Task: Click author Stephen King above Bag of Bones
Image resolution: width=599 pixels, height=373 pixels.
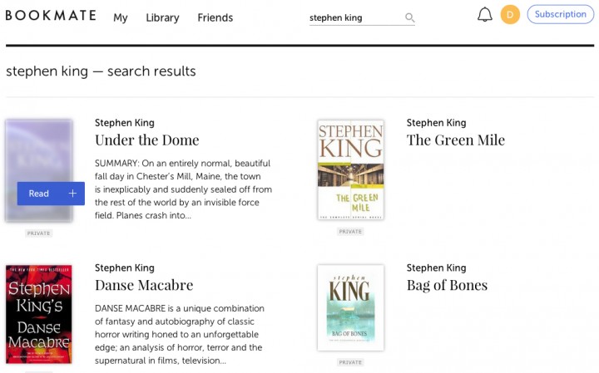Action: (436, 267)
